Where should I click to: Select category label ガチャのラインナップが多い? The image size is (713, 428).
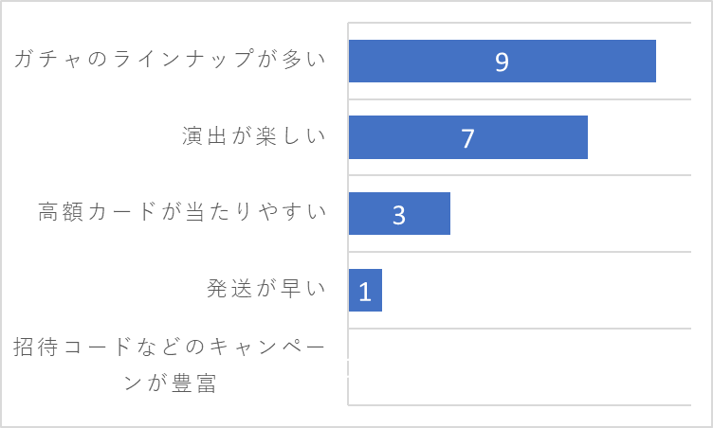pyautogui.click(x=170, y=59)
